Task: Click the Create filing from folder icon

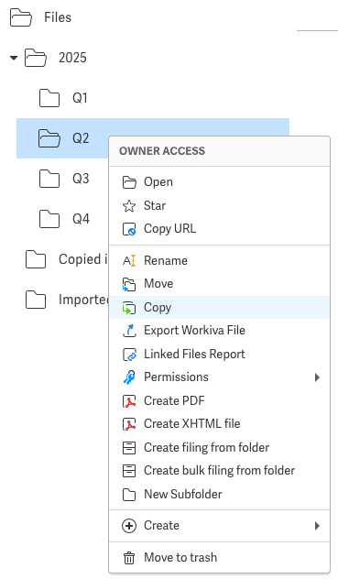Action: [x=129, y=448]
